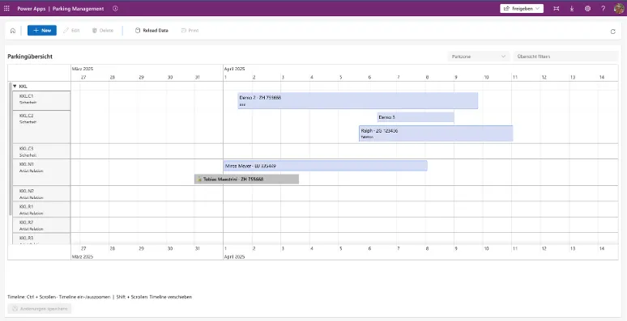
Task: Select the Demo 3 booking bar
Action: coord(416,117)
